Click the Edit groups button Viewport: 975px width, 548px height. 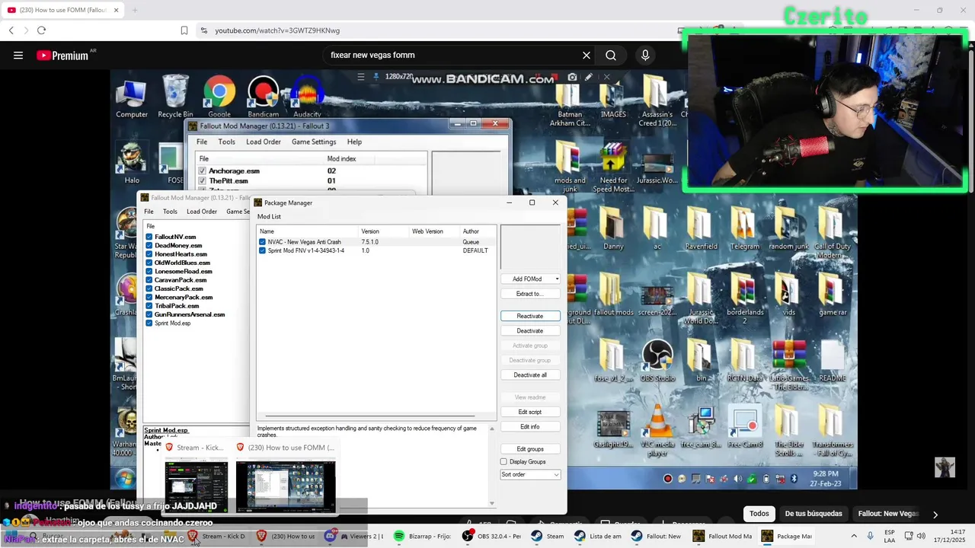[530, 449]
